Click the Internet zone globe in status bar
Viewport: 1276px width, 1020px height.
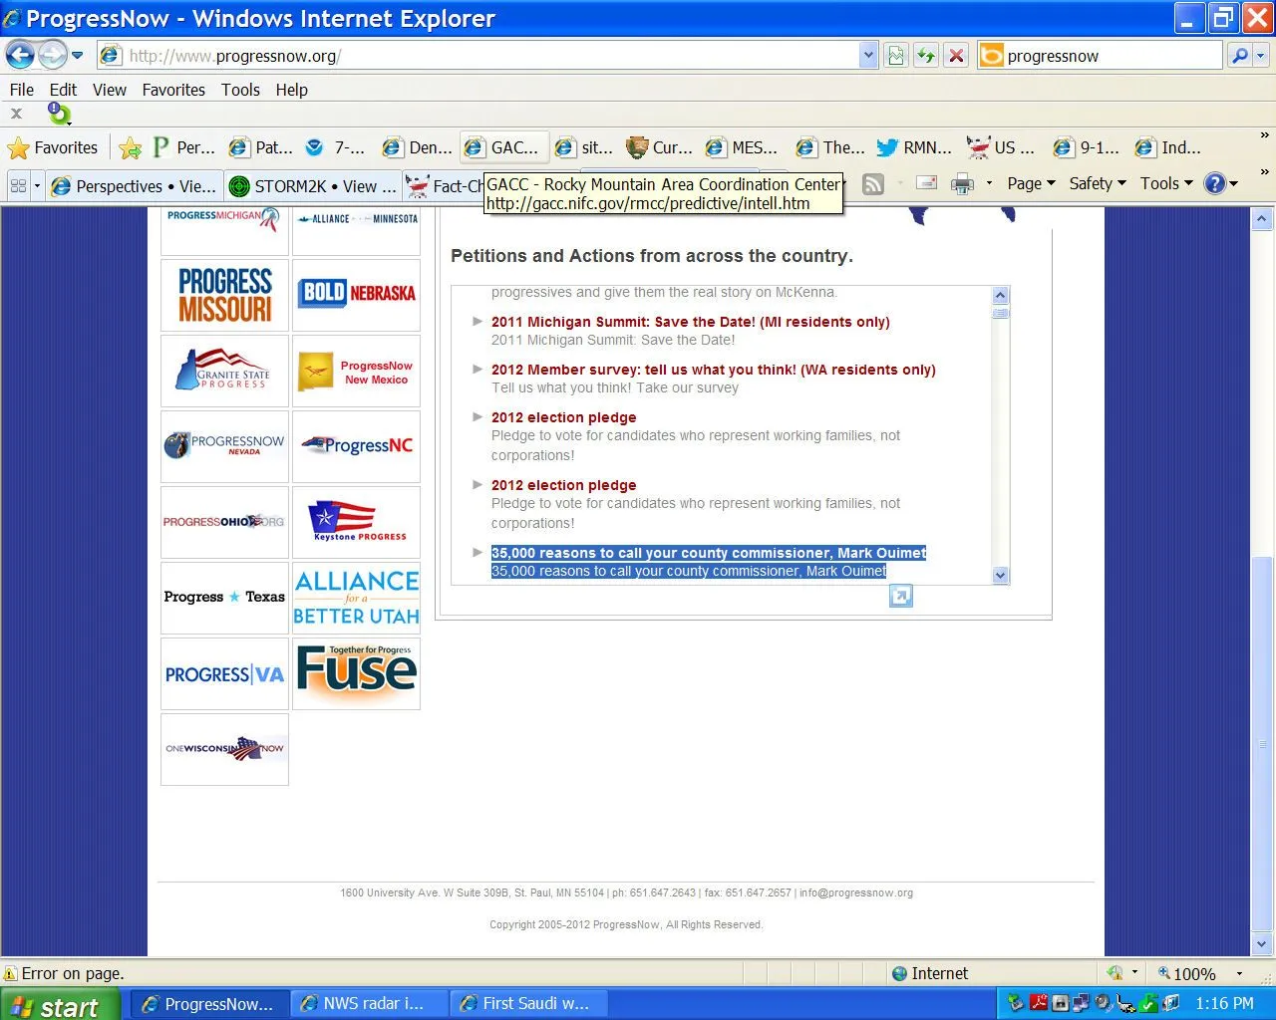899,974
